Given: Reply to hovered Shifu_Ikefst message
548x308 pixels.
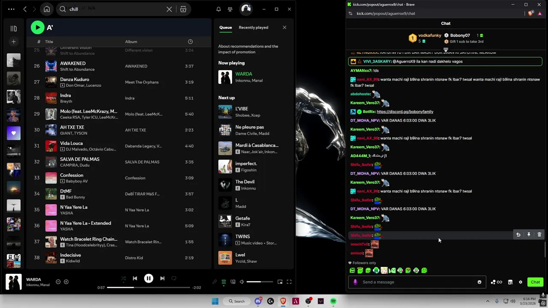Looking at the screenshot, I should [x=518, y=234].
